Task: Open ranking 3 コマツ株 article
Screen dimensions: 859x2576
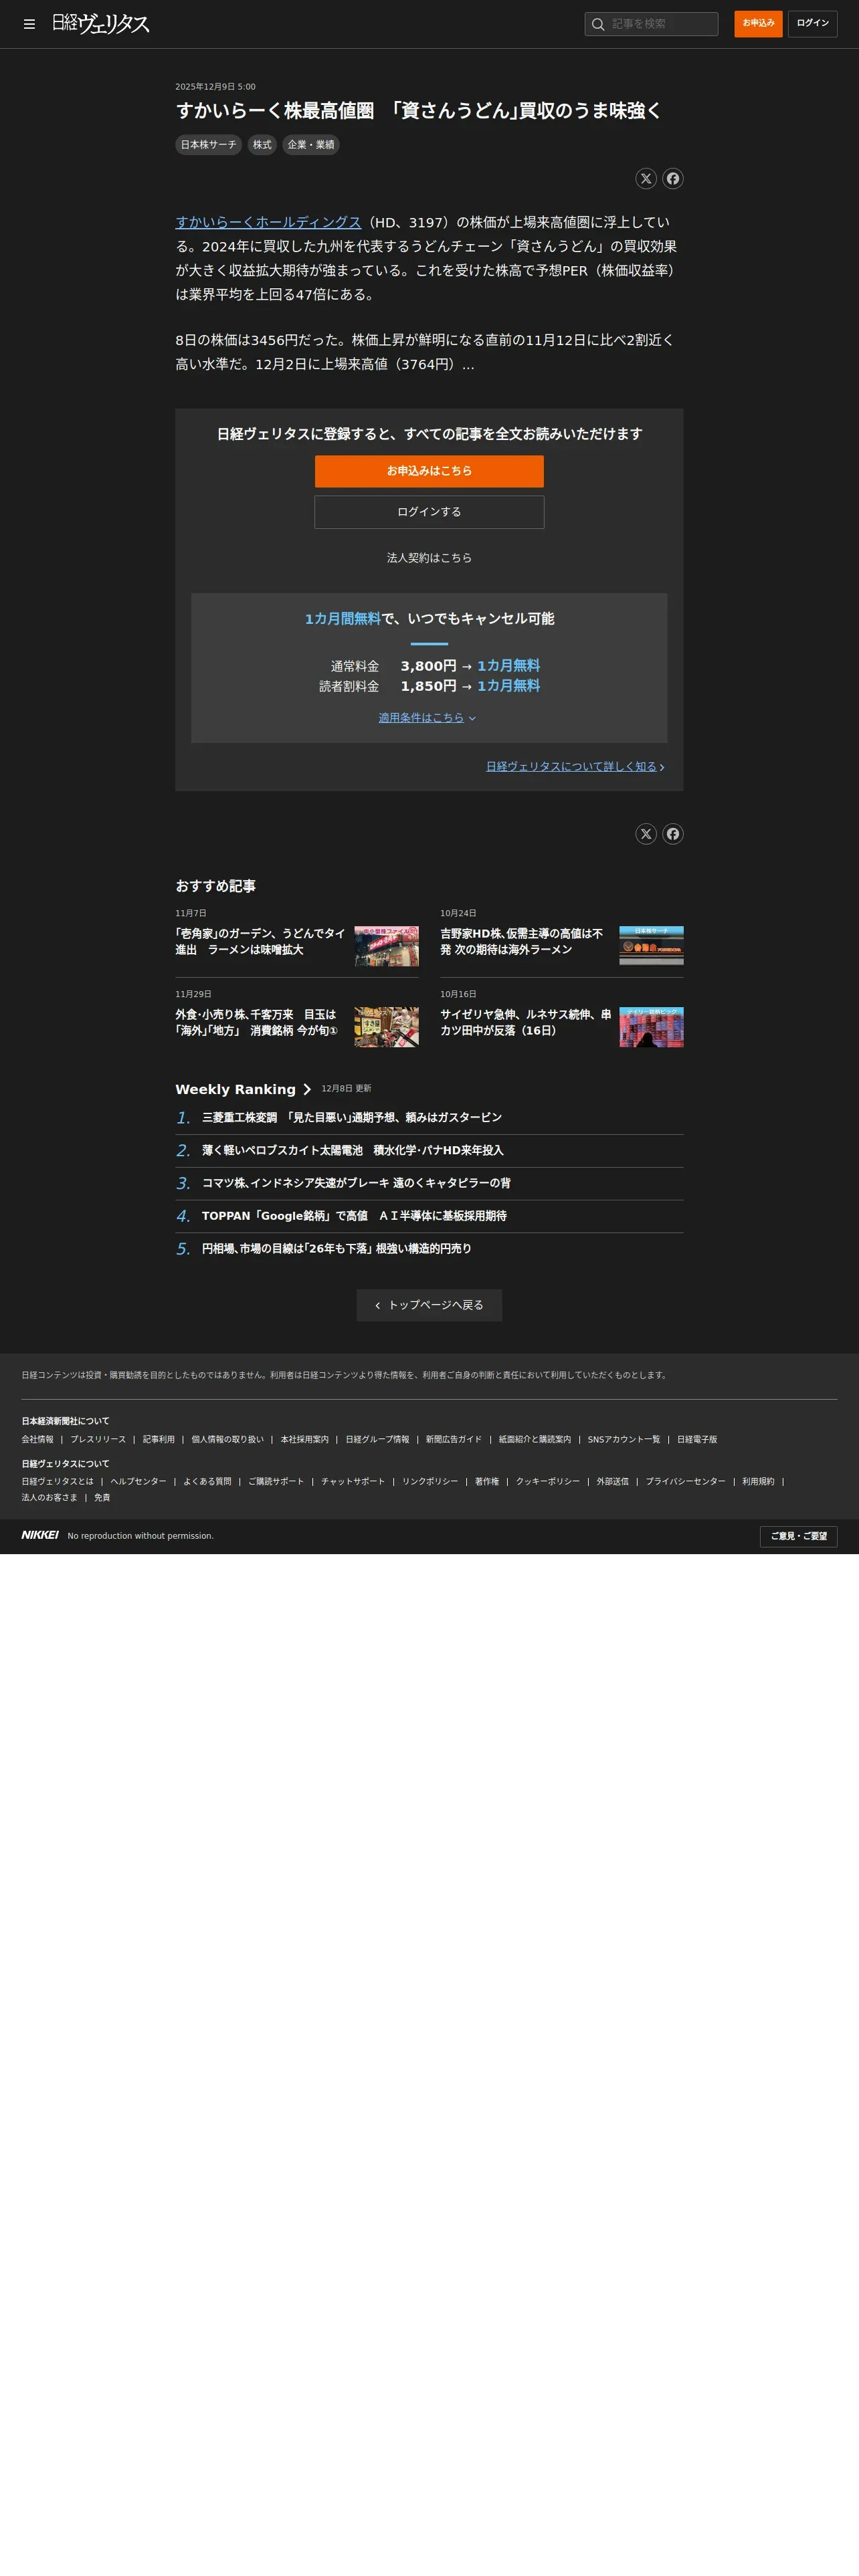Action: click(356, 1183)
